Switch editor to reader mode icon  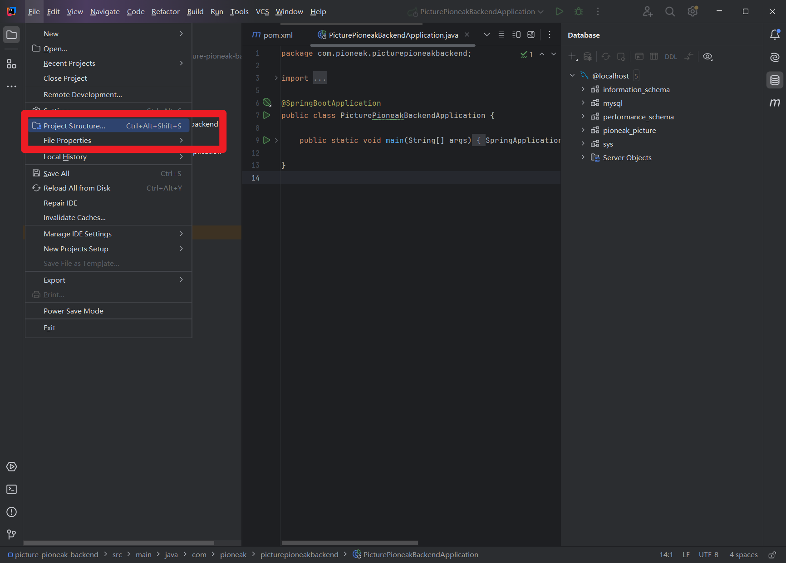coord(501,35)
